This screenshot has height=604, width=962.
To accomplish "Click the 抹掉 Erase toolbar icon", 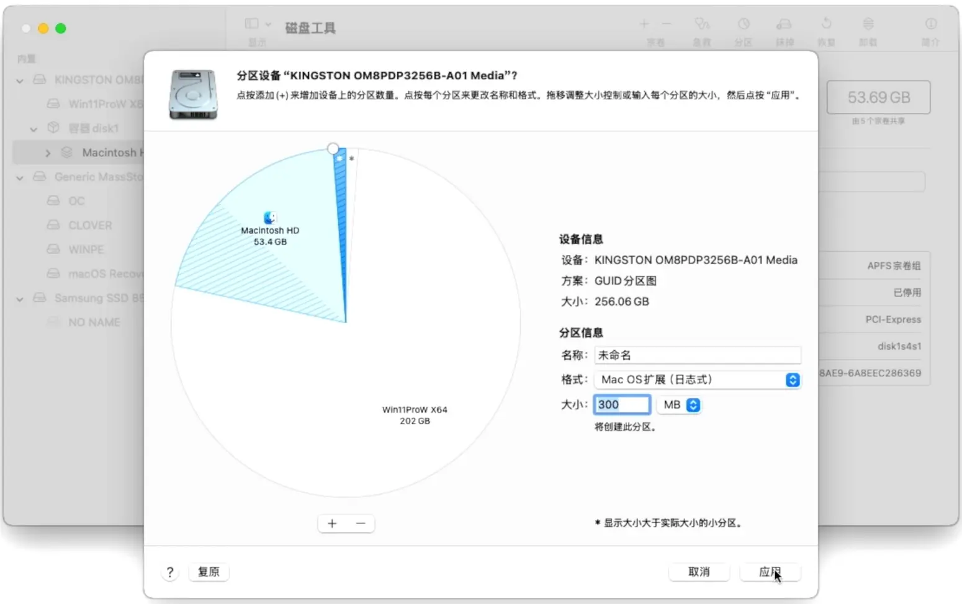I will [784, 24].
